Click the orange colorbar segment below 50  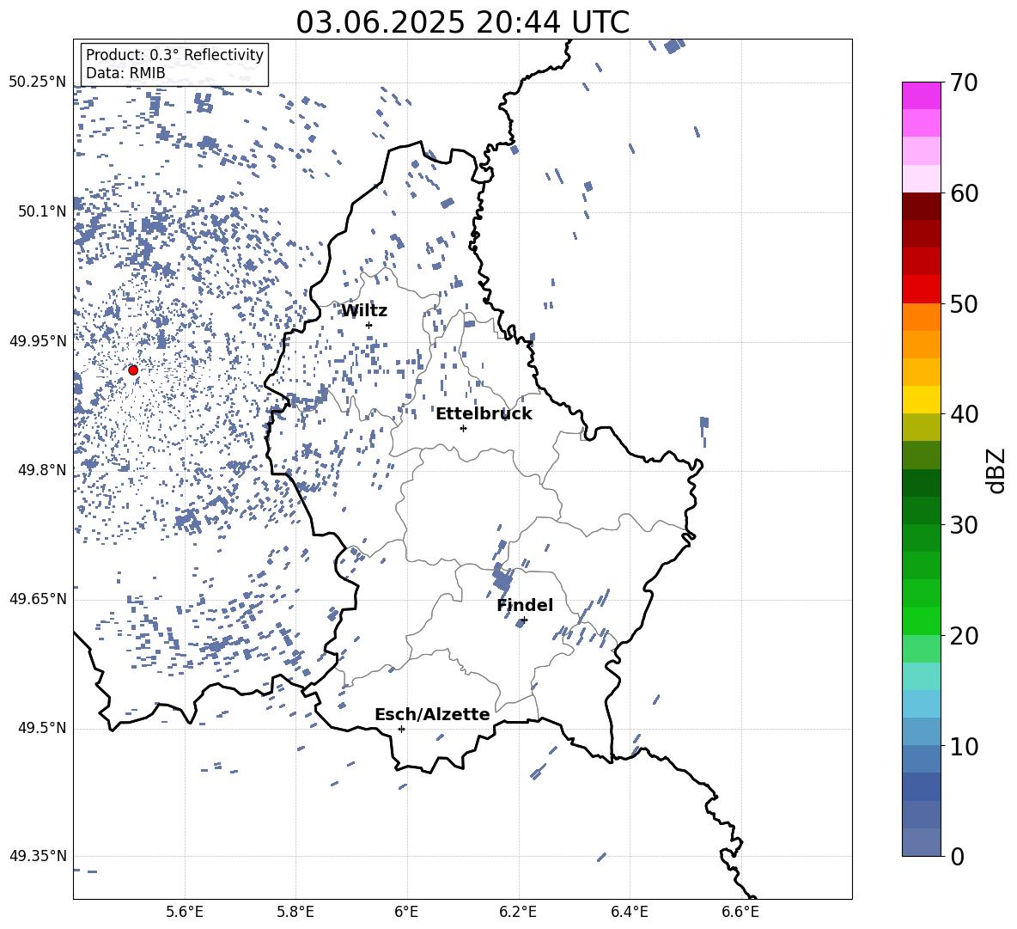[x=921, y=317]
